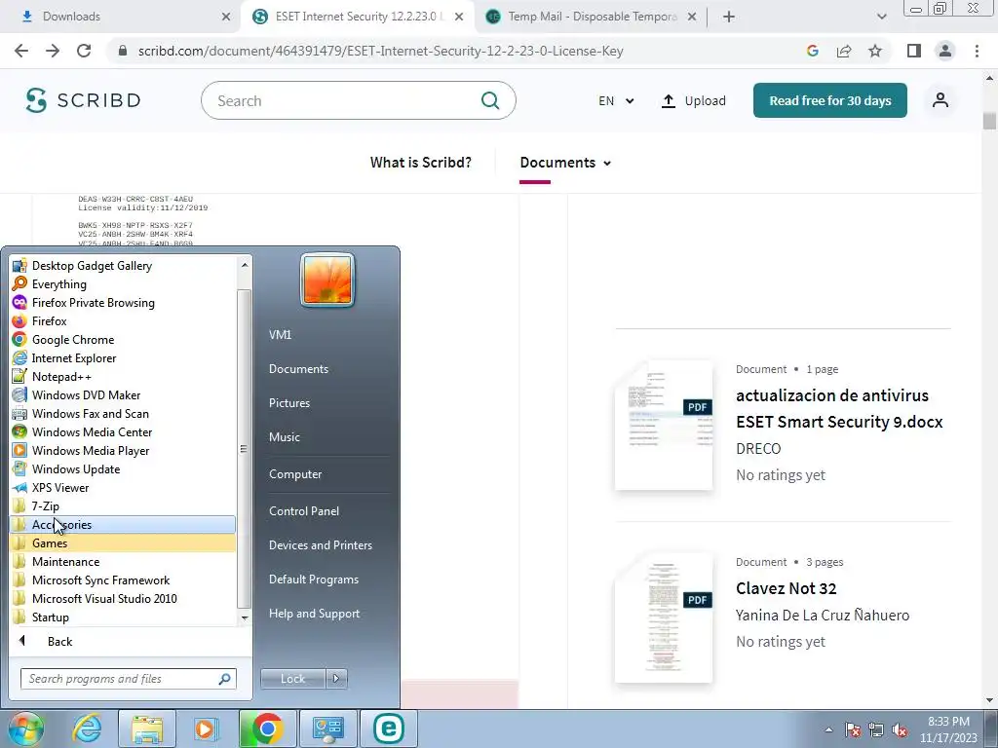
Task: Open Windows Media Player on taskbar
Action: (205, 729)
